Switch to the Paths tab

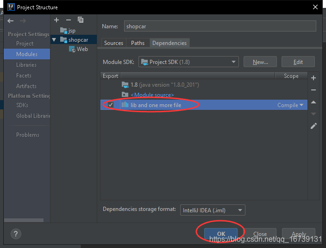[x=138, y=43]
